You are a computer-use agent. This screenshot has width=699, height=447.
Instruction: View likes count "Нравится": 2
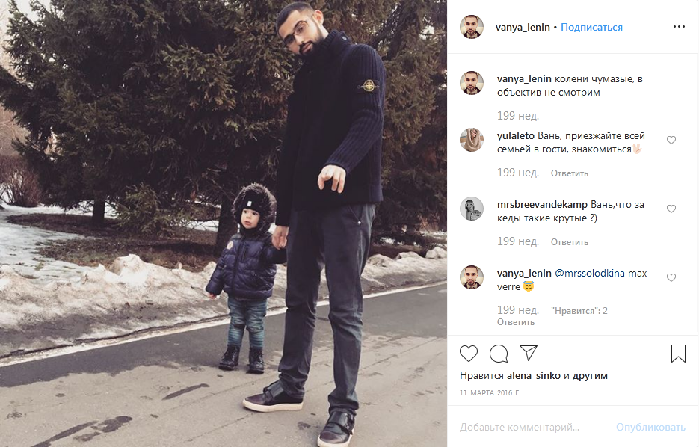(579, 311)
